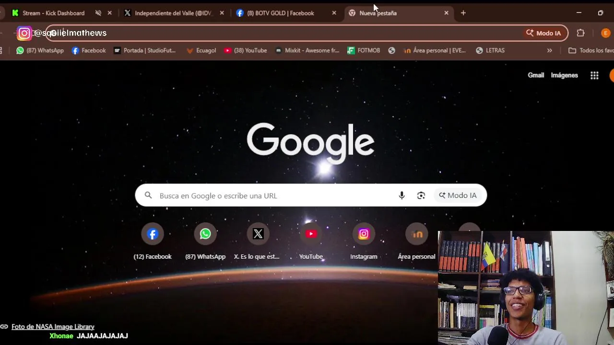Open the YouTube shortcut tile
614x345 pixels.
311,242
